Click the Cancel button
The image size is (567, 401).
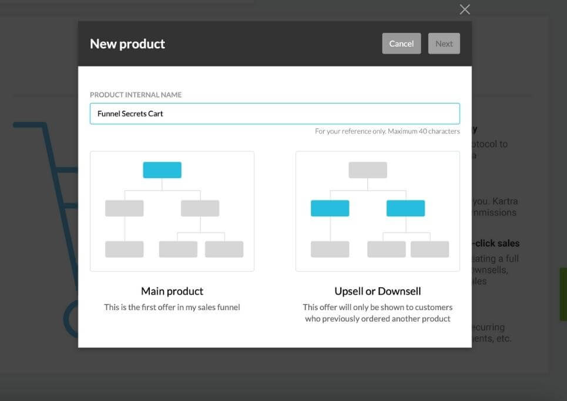coord(401,43)
